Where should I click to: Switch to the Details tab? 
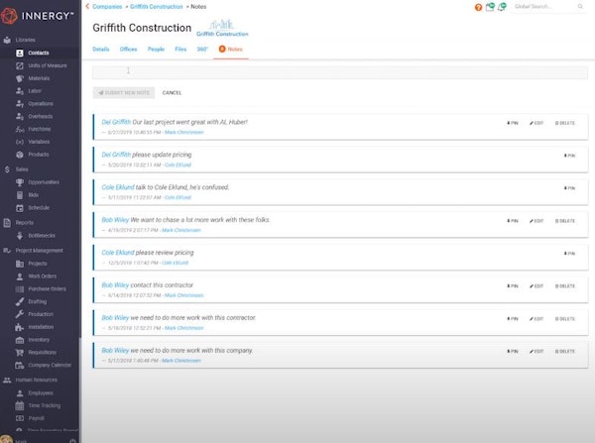point(101,50)
